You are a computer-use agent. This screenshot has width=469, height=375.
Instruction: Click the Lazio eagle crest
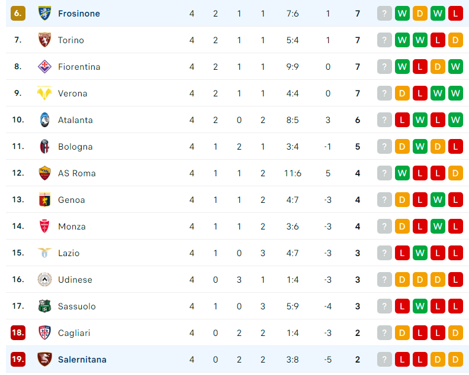(x=44, y=253)
